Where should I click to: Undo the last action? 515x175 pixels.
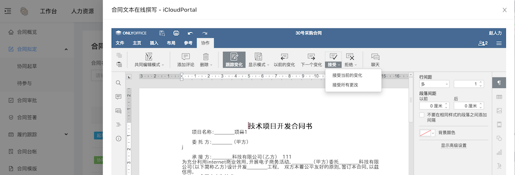(x=190, y=33)
